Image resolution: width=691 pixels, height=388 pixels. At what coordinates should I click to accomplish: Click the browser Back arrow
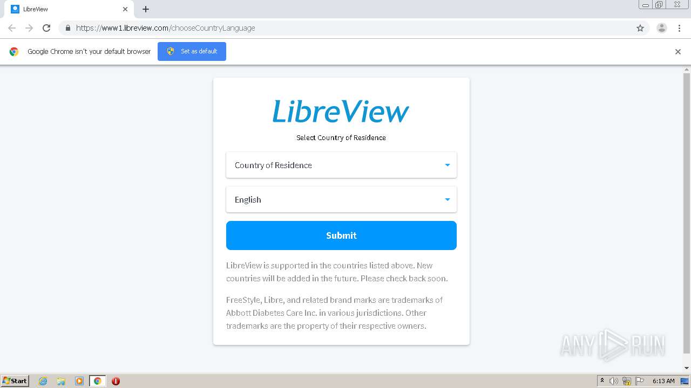point(12,28)
